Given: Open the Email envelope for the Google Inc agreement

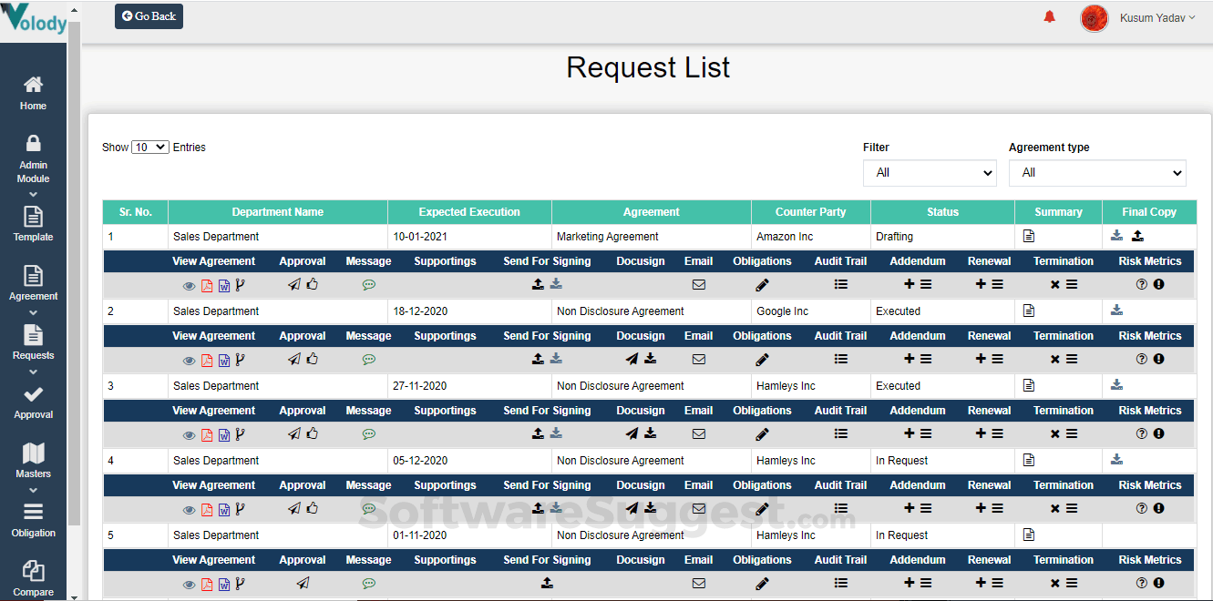Looking at the screenshot, I should tap(698, 360).
